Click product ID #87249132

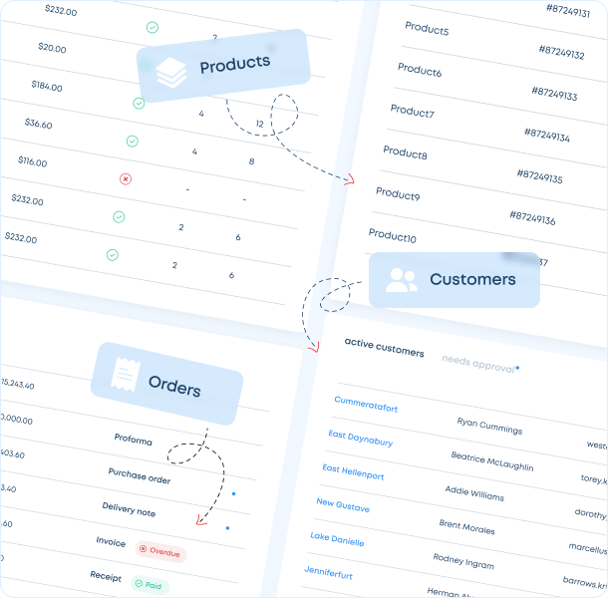561,52
